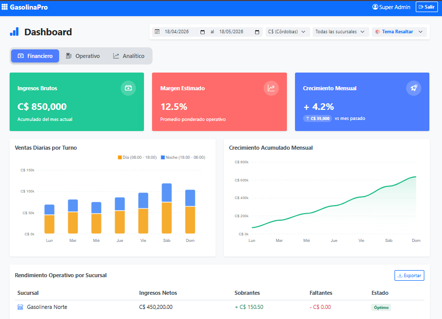
Task: Click the C$ 850,000 value
Action: point(42,107)
